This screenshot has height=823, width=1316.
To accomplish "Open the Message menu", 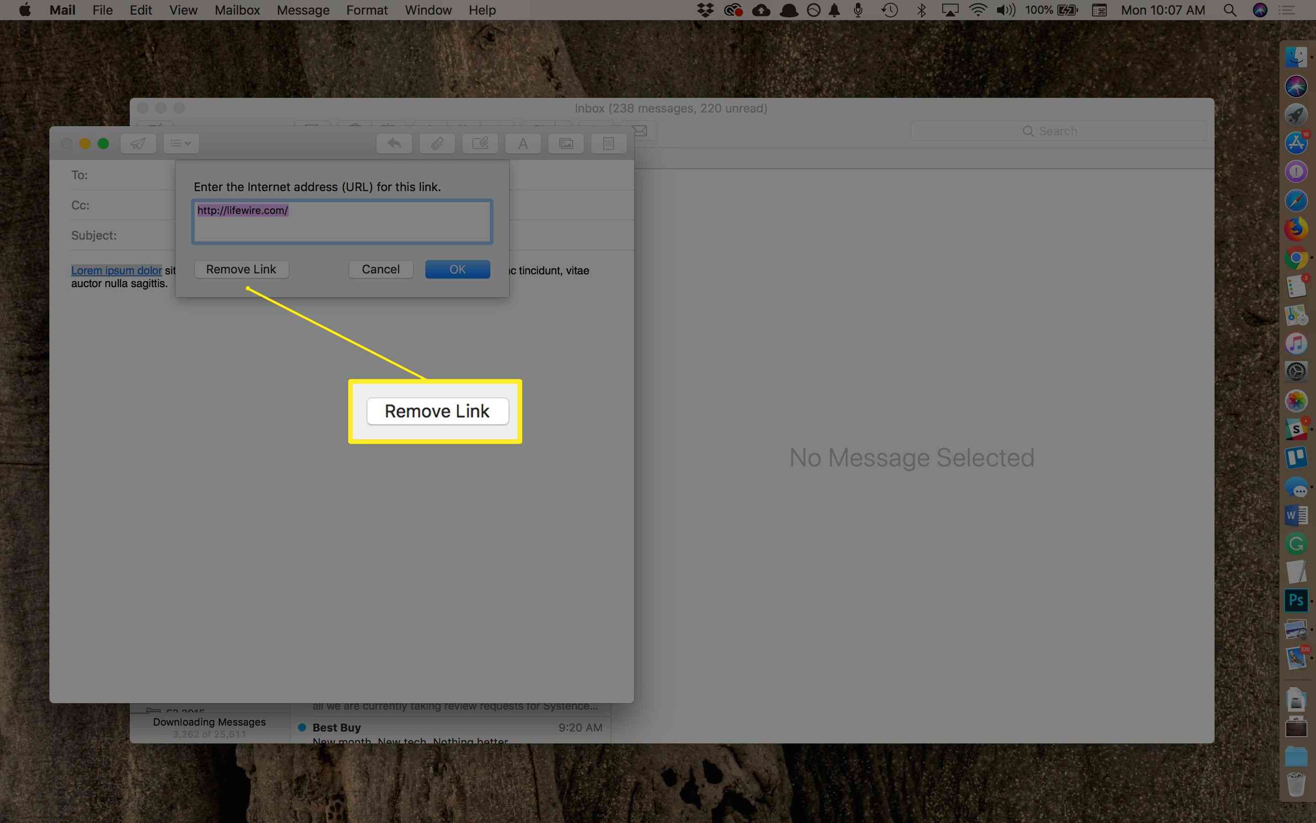I will point(303,10).
